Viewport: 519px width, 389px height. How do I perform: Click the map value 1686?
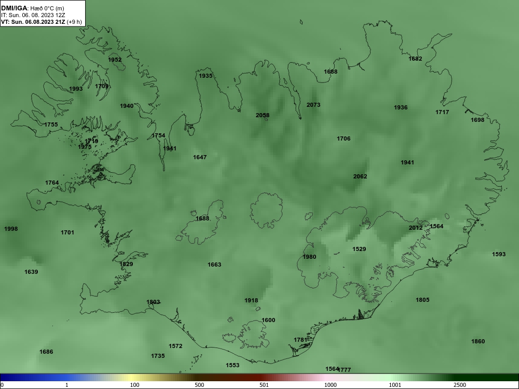[x=46, y=352]
